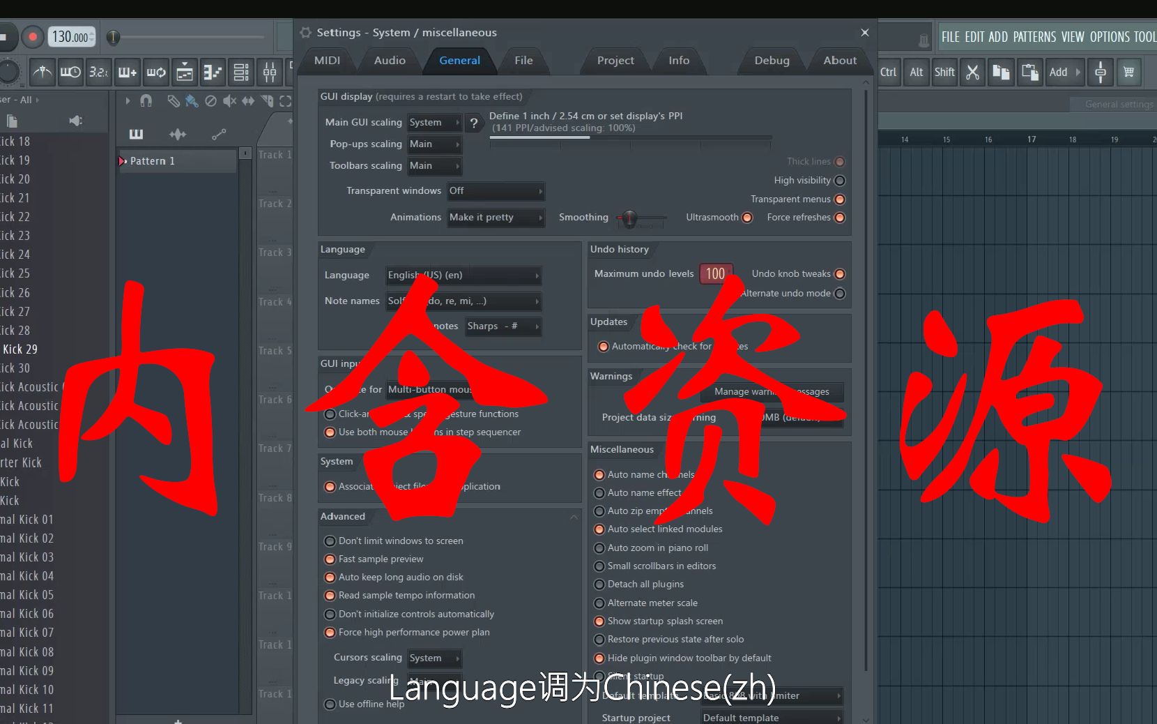Enable Force high performance power plan

pyautogui.click(x=330, y=633)
